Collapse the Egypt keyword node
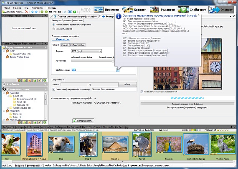This screenshot has height=169, width=238. coord(8,96)
